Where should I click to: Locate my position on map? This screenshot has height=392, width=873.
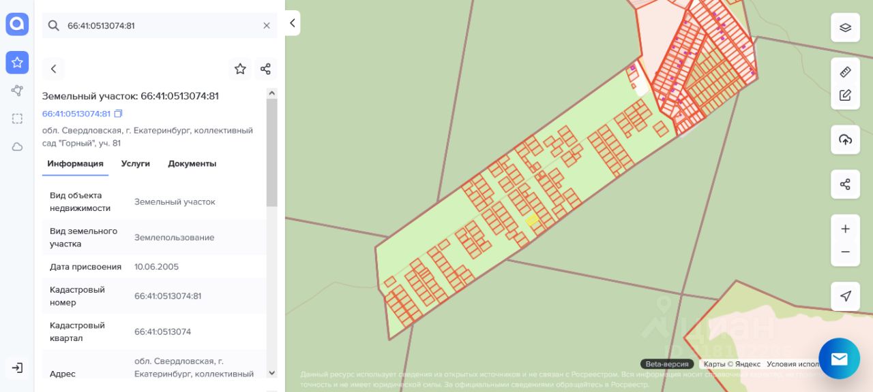click(845, 296)
